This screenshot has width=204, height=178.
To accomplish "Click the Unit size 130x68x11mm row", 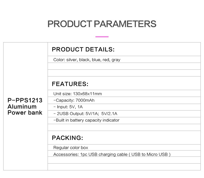I will tap(124, 93).
